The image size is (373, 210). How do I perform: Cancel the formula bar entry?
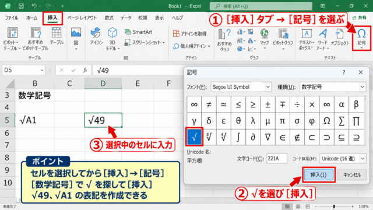pyautogui.click(x=62, y=70)
